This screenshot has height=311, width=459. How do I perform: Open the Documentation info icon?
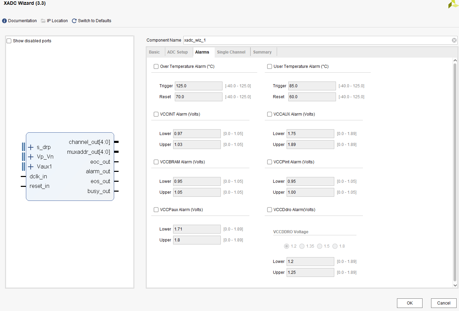click(x=4, y=21)
